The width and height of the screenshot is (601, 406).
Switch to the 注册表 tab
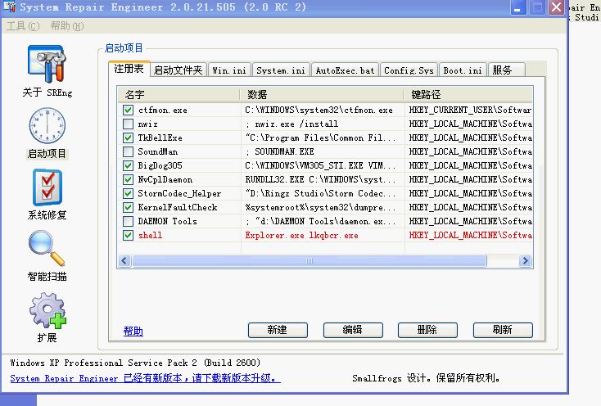click(x=129, y=69)
